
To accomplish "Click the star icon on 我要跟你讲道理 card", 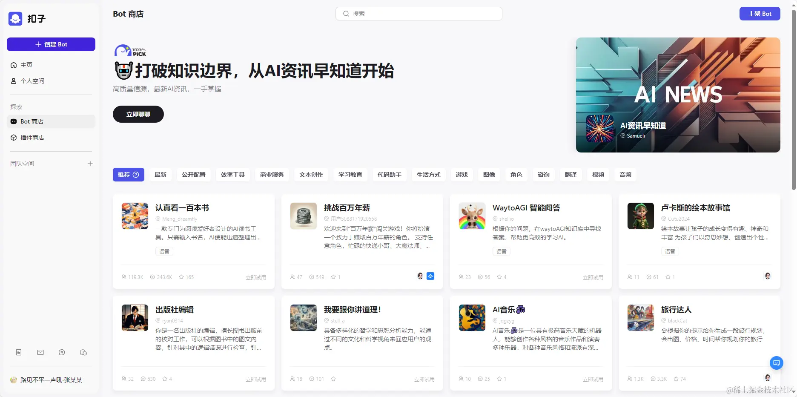I will click(x=333, y=379).
